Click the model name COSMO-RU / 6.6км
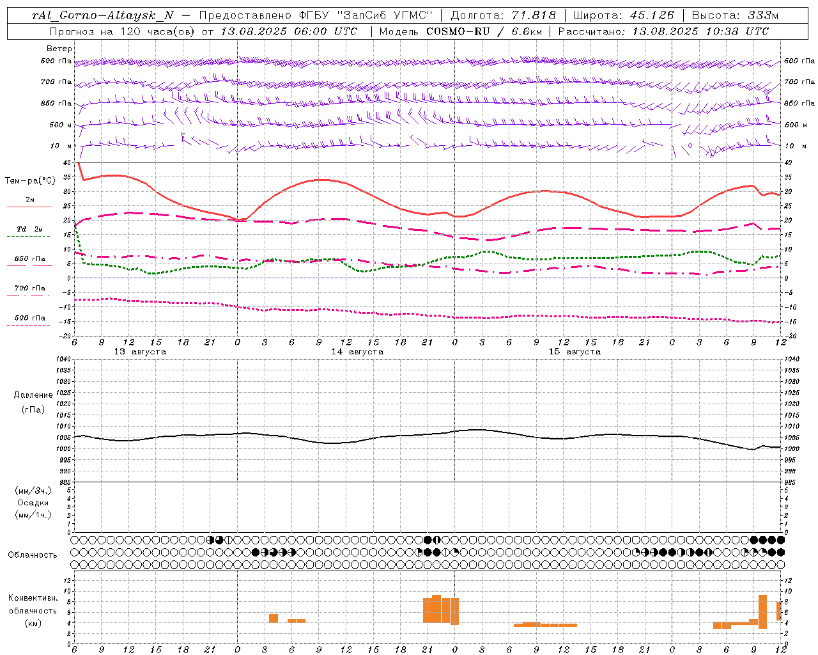The height and width of the screenshot is (655, 818). [484, 31]
